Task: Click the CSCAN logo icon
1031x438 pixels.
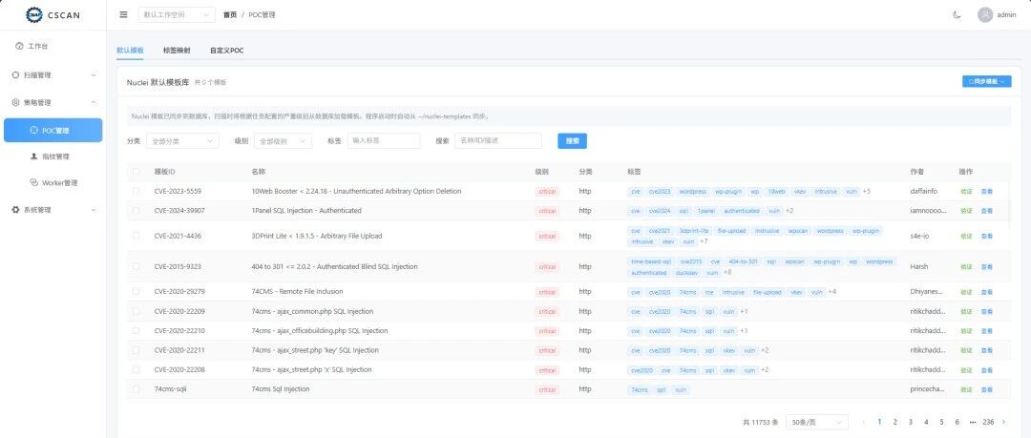Action: 33,14
